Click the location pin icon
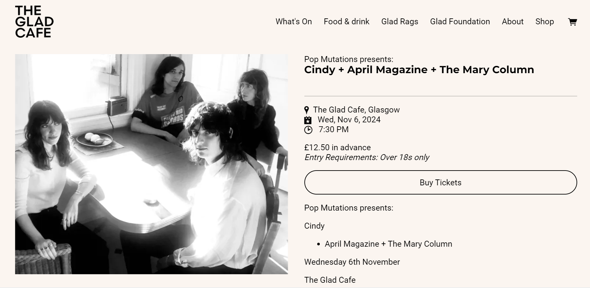This screenshot has width=590, height=288. 307,110
